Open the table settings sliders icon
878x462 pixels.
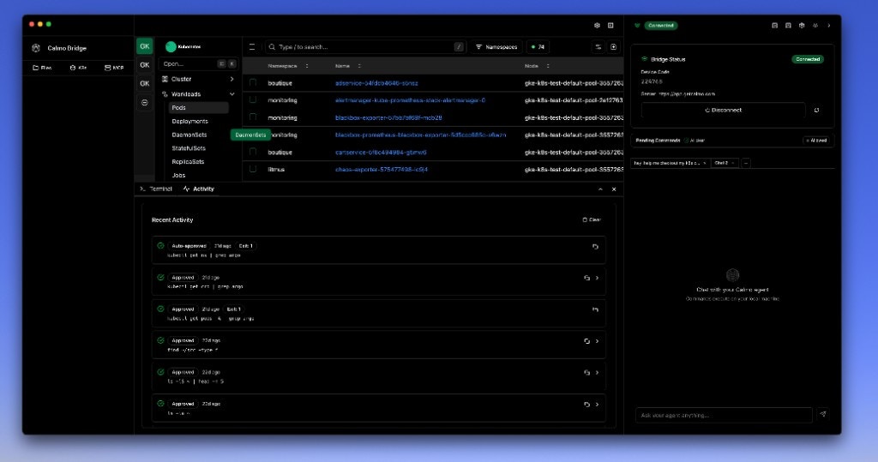point(598,47)
